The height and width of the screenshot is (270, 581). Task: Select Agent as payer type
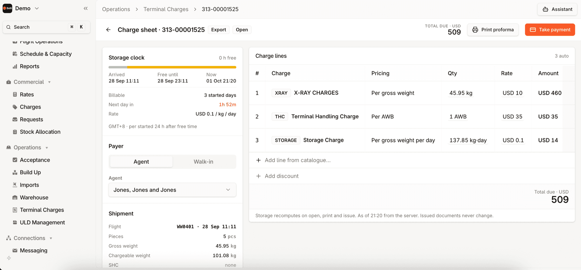coord(141,162)
